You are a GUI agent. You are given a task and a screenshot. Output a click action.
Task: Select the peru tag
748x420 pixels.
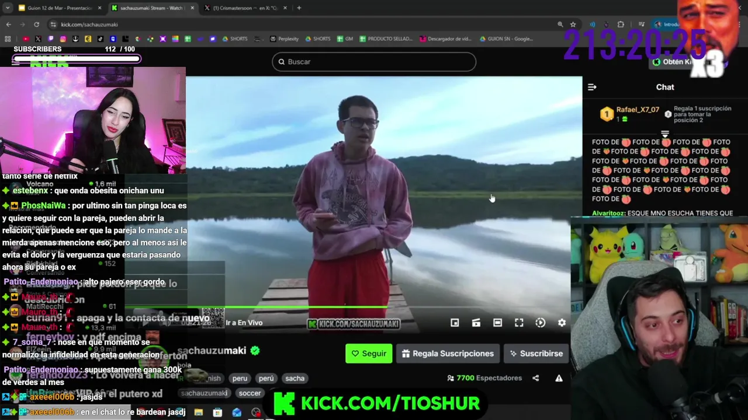(240, 378)
